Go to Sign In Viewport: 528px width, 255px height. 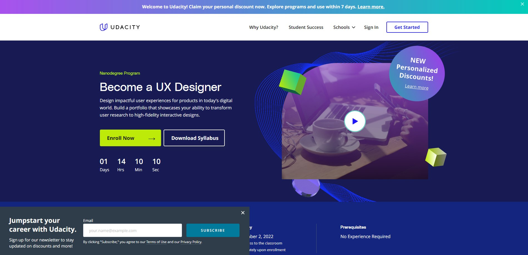pyautogui.click(x=371, y=27)
